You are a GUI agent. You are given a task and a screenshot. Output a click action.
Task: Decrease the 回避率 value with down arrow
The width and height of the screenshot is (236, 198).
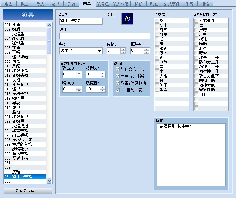tap(147, 52)
